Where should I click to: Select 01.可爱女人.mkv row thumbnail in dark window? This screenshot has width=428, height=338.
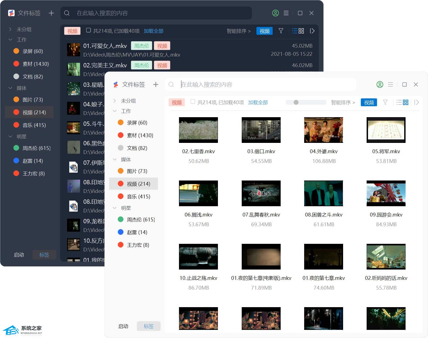[x=74, y=50]
